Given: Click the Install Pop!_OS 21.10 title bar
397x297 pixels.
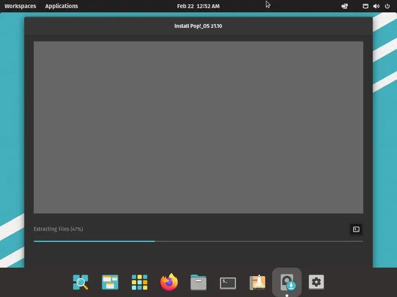Looking at the screenshot, I should (x=198, y=26).
